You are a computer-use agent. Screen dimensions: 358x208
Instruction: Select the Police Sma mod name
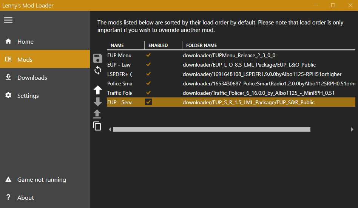(x=120, y=84)
